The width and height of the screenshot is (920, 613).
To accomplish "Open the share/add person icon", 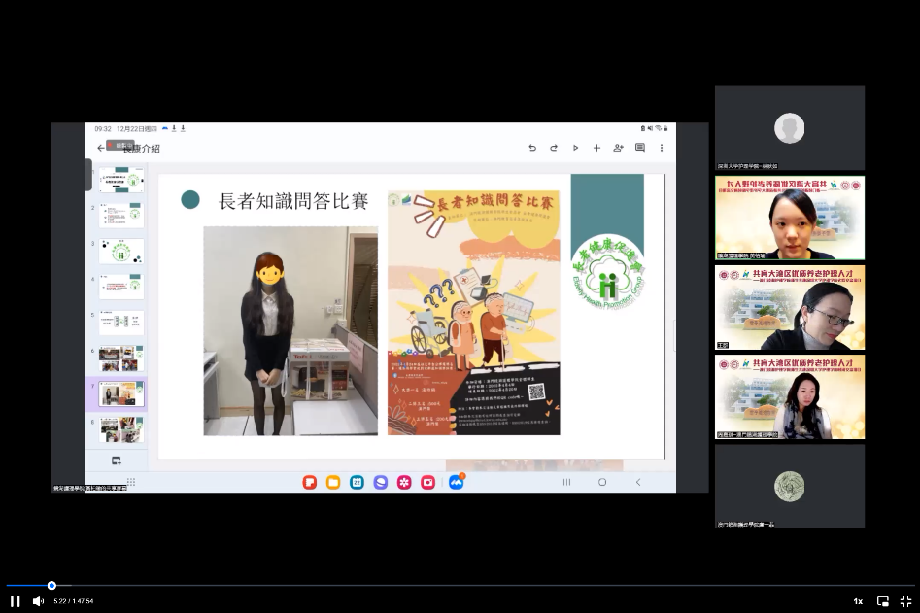I will click(x=618, y=148).
